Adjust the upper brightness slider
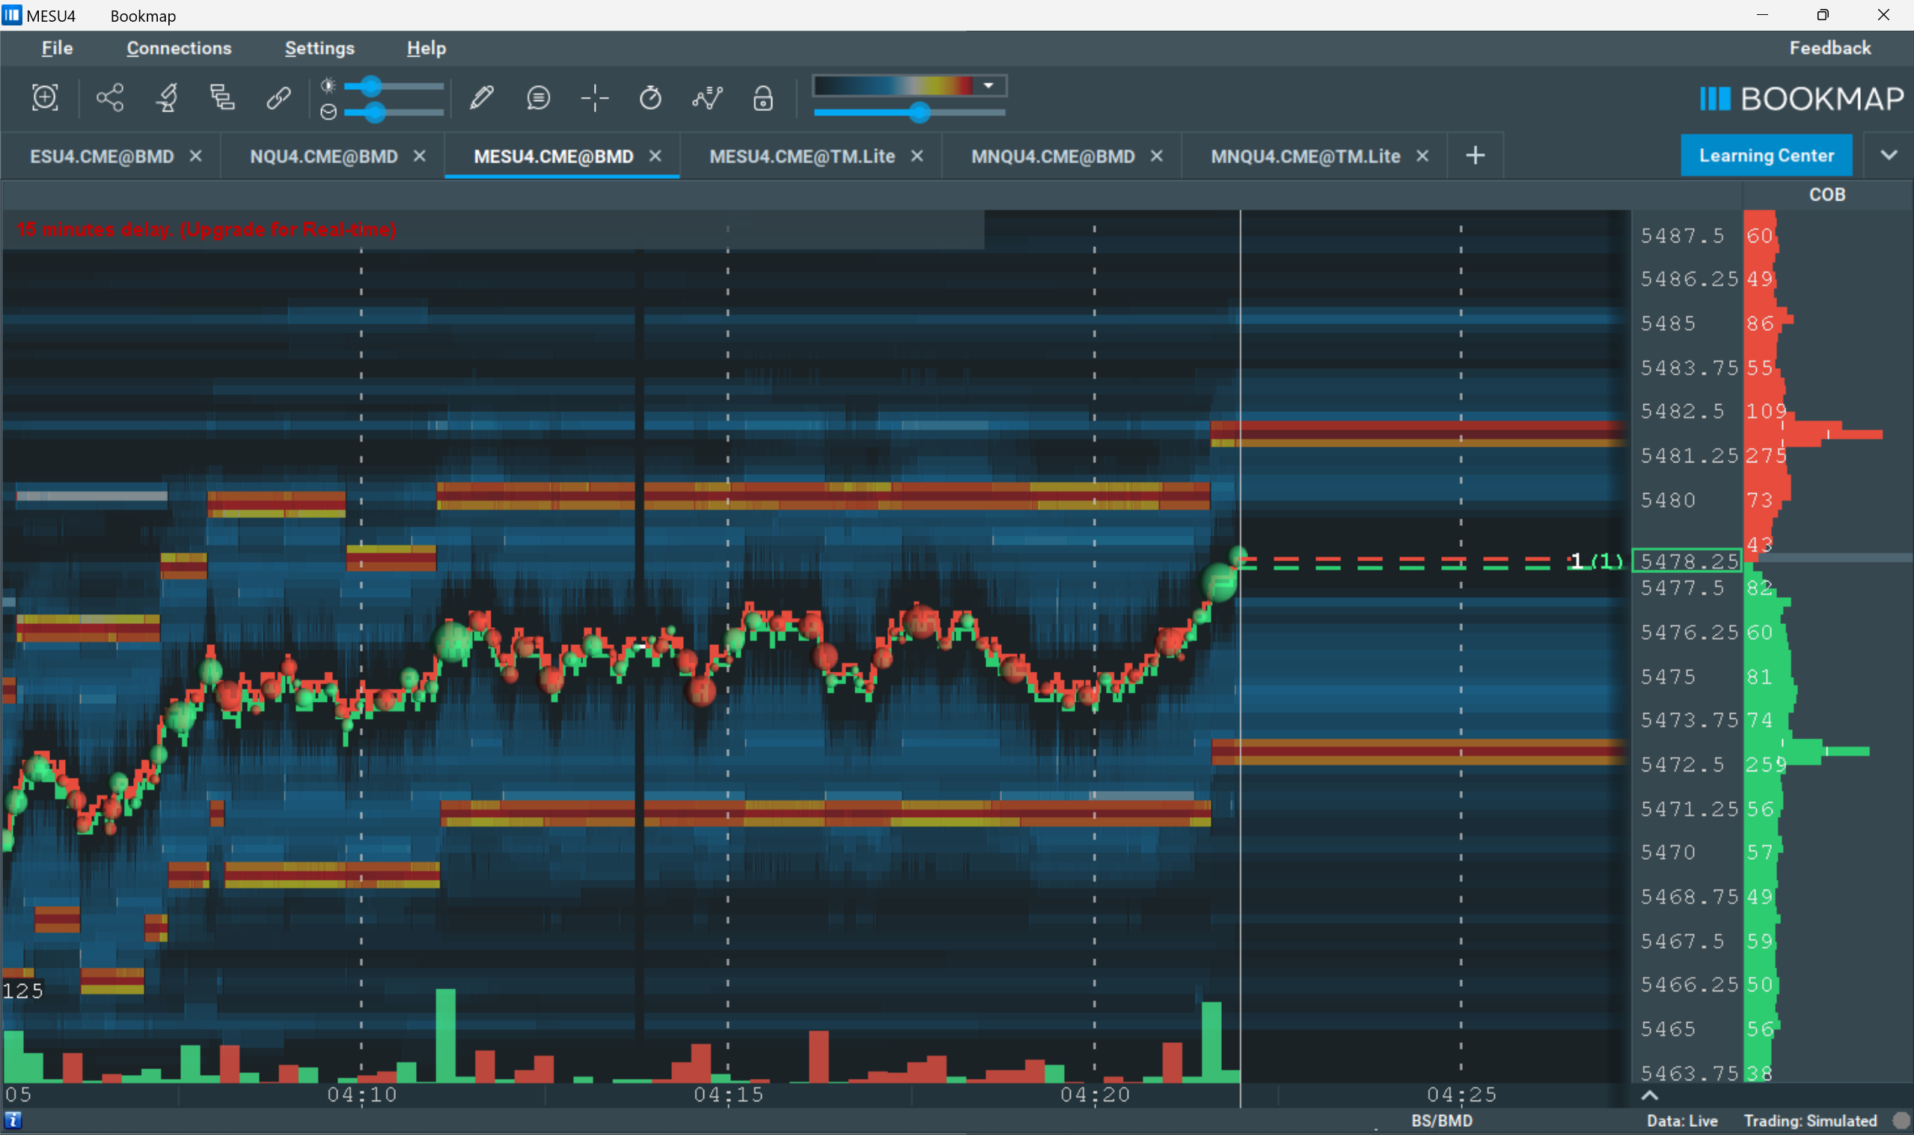This screenshot has height=1135, width=1914. pyautogui.click(x=393, y=85)
